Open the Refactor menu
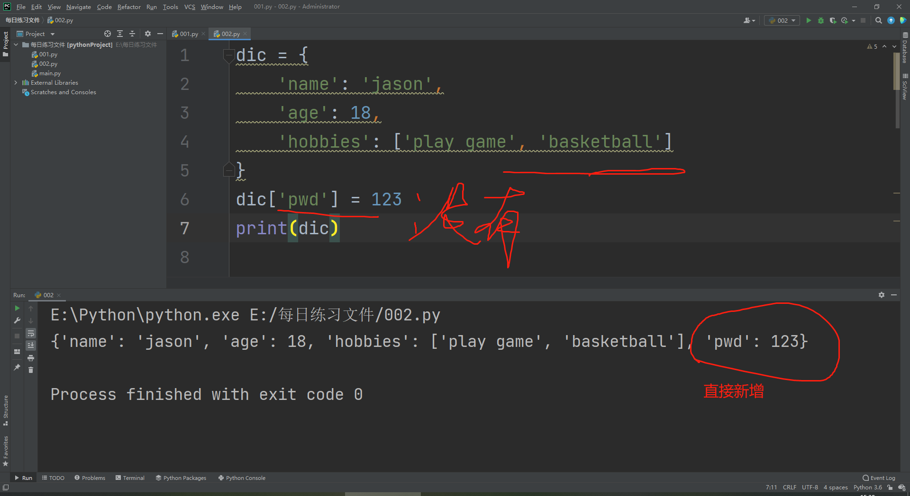910x496 pixels. coord(129,7)
